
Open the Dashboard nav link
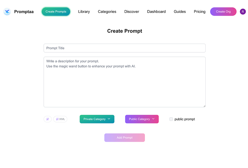(156, 11)
